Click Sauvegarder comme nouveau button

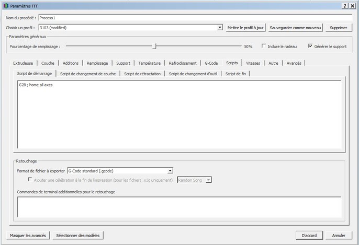coord(295,27)
